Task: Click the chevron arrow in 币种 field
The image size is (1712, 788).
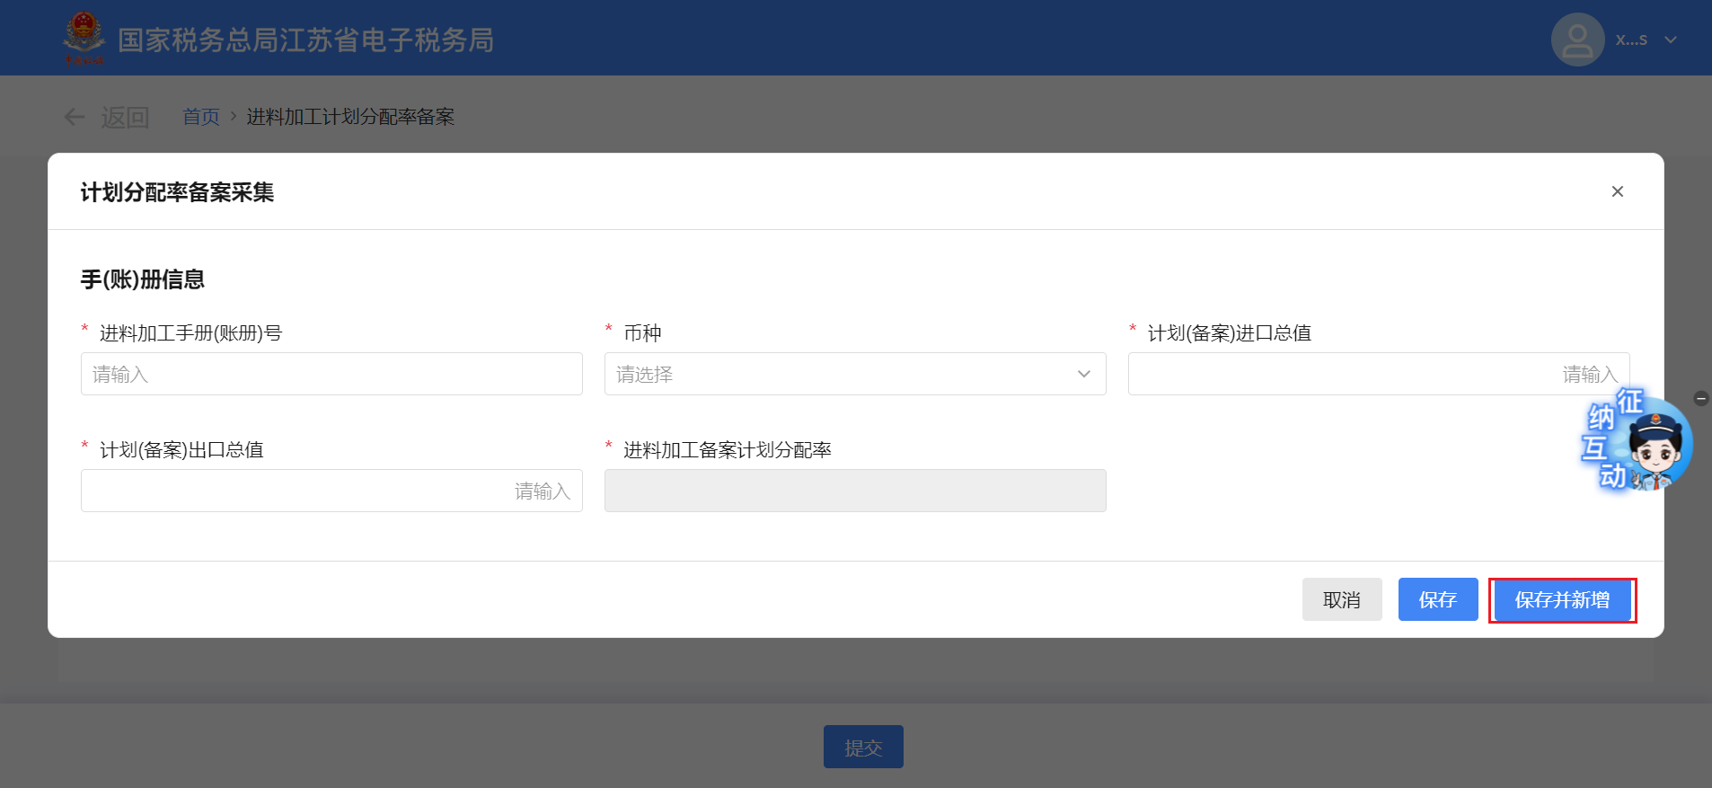Action: pyautogui.click(x=1083, y=374)
